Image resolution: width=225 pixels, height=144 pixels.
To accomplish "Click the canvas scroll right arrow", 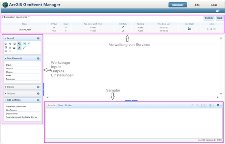I will click(x=218, y=97).
